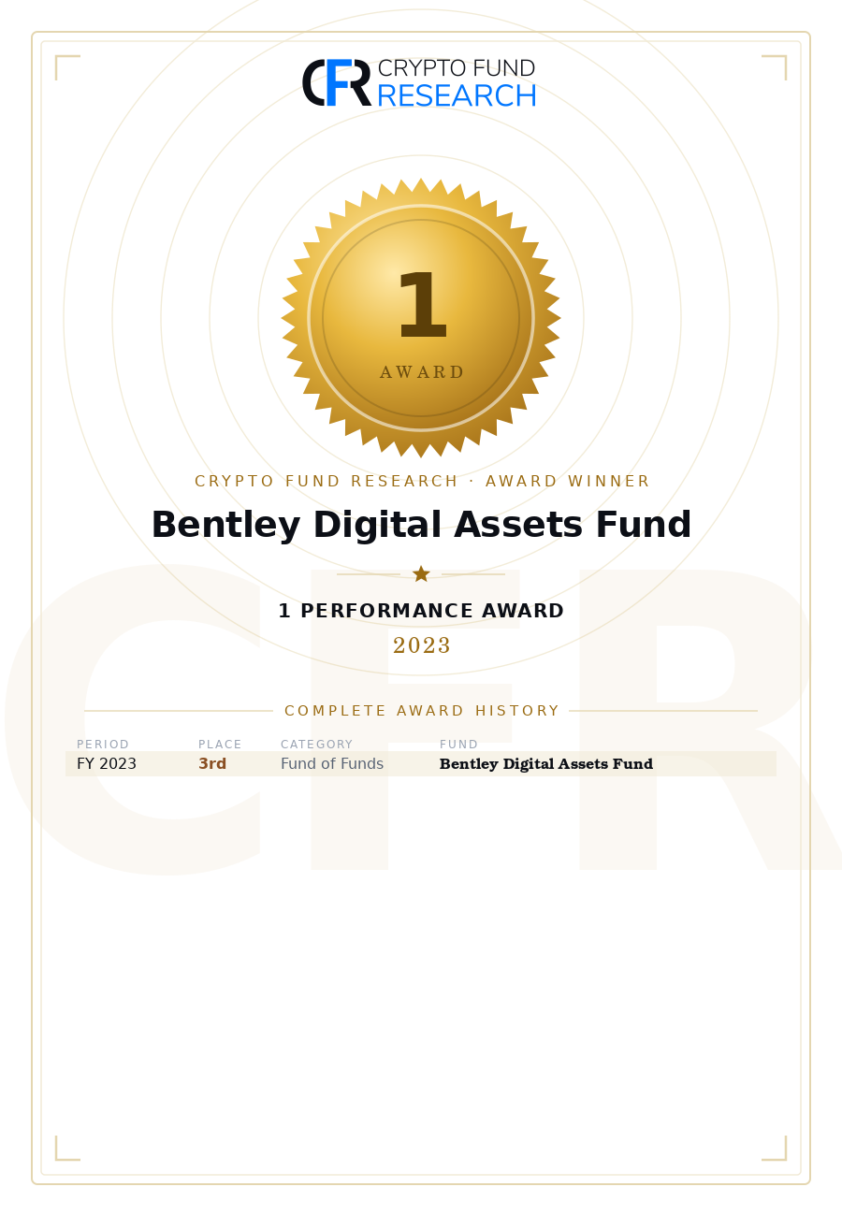Click the "3rd" place cell

[x=212, y=764]
